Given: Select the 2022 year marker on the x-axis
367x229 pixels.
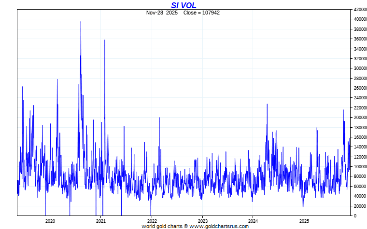Looking at the screenshot, I should coord(152,221).
